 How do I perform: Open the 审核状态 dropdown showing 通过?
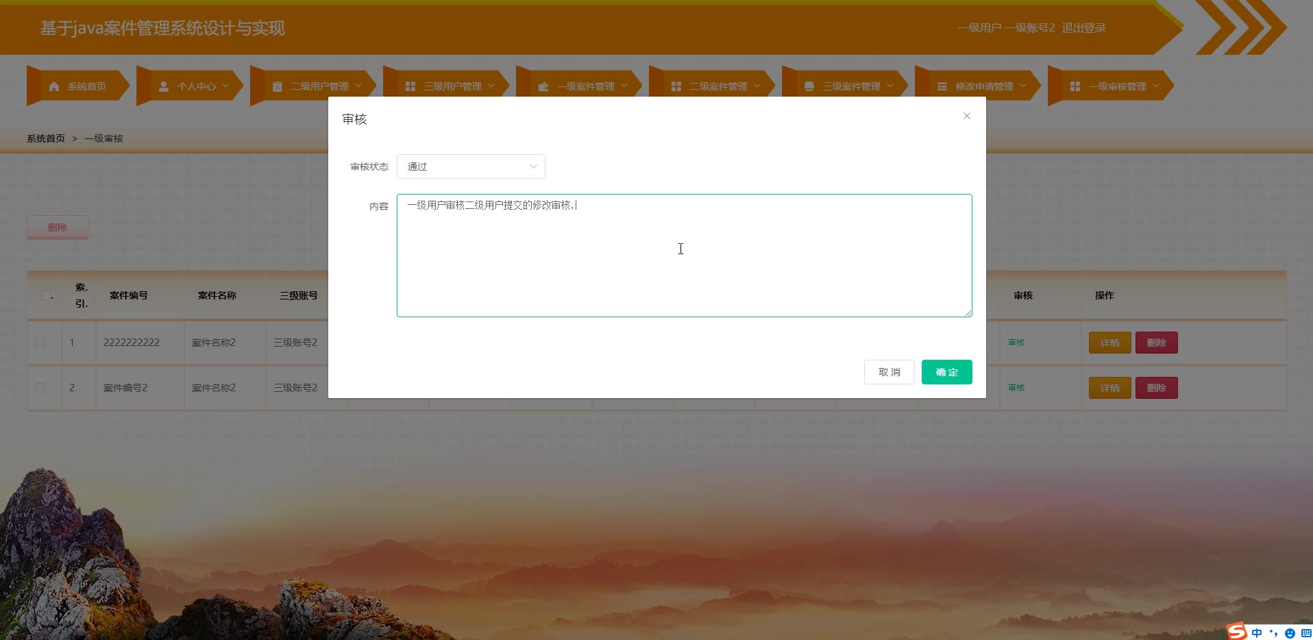pyautogui.click(x=471, y=167)
